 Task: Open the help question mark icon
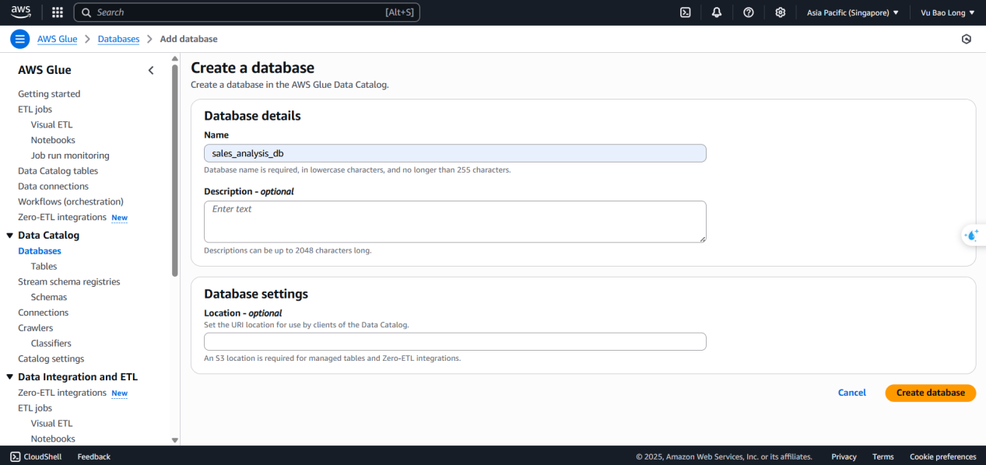pyautogui.click(x=749, y=12)
